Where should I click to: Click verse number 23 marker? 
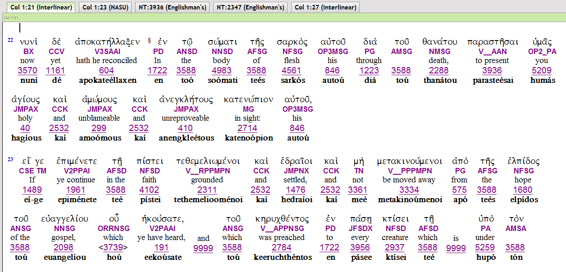coord(10,159)
